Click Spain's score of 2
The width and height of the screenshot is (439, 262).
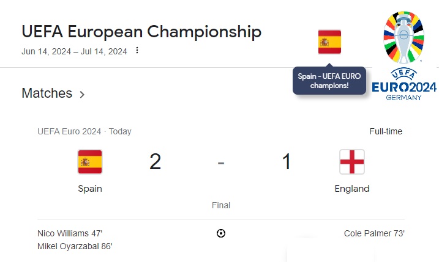tap(155, 162)
